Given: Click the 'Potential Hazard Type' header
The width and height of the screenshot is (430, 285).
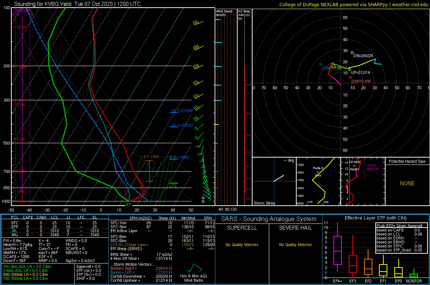Looking at the screenshot, I should pyautogui.click(x=407, y=161).
